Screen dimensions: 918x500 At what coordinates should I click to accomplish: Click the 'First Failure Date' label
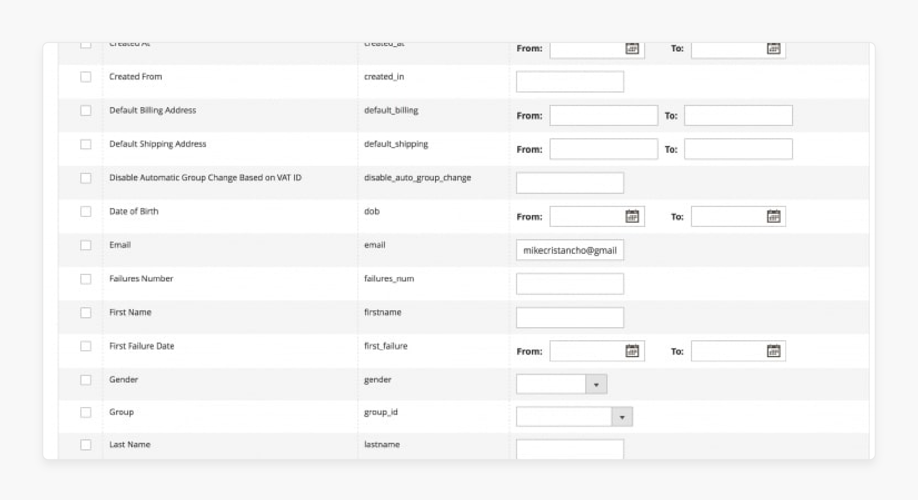point(141,346)
